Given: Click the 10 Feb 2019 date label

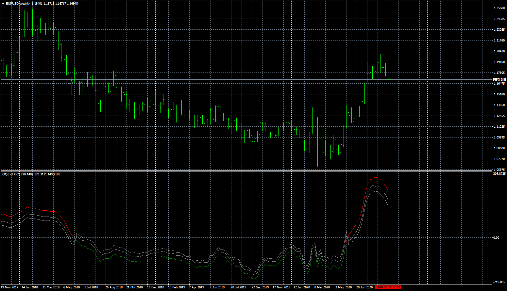Looking at the screenshot, I should click(177, 287).
